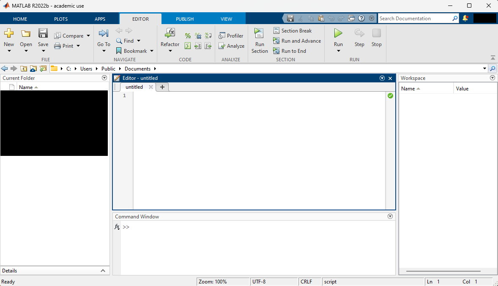
Task: Switch to the PLOTS tab
Action: 60,19
